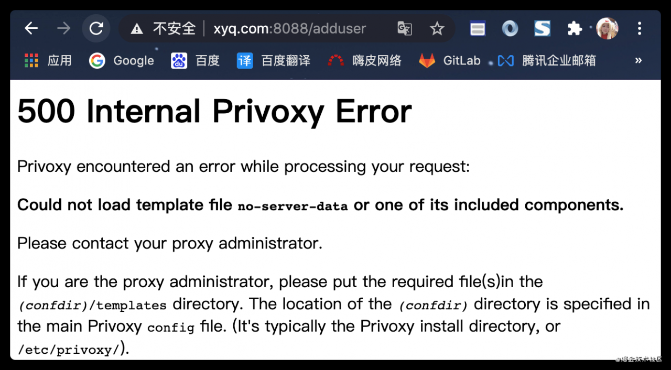Open the Google bookmark

click(x=122, y=61)
